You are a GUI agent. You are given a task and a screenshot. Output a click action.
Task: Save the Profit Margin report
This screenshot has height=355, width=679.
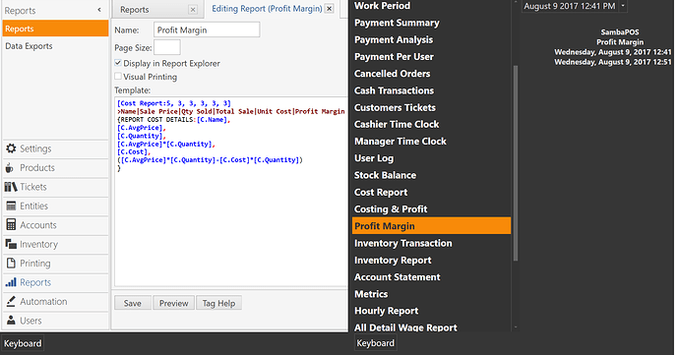133,303
